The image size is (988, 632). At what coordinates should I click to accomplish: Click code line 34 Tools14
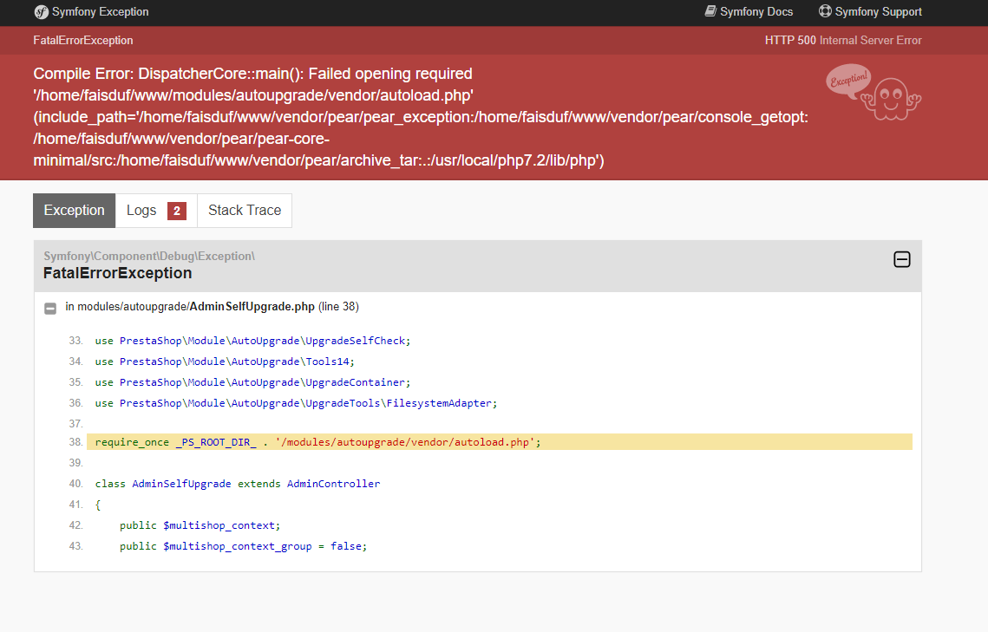click(x=225, y=362)
